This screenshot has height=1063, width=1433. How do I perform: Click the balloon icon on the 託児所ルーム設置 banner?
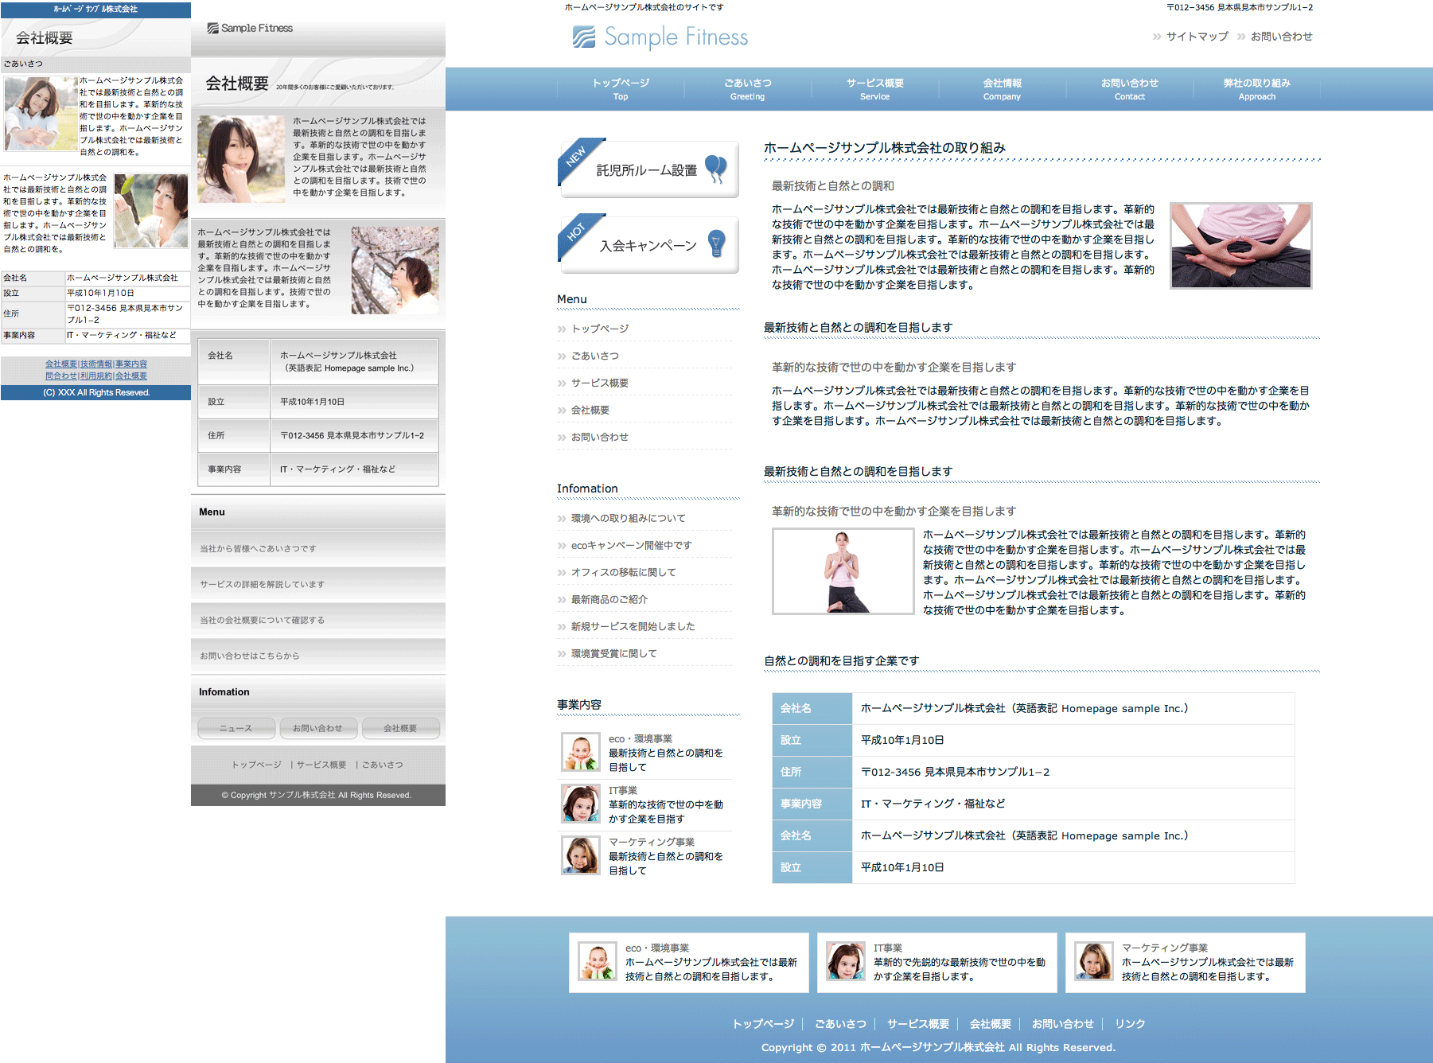(x=715, y=168)
